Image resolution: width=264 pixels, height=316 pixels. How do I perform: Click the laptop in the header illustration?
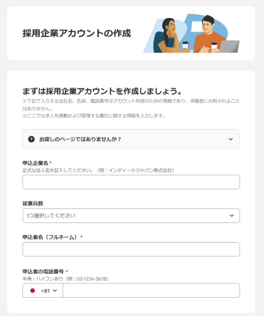229,47
